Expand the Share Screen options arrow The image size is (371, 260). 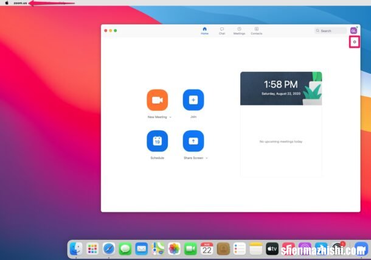(207, 158)
